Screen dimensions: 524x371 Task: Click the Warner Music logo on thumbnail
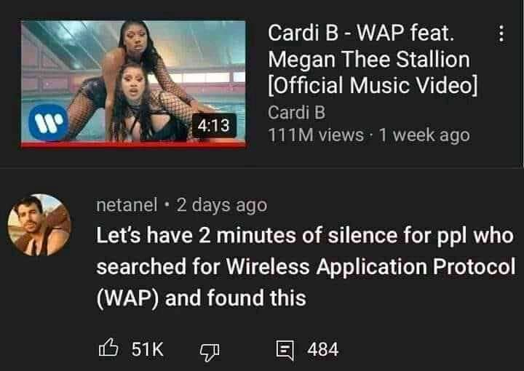click(49, 122)
